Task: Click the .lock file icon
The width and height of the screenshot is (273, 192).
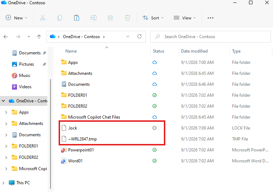Action: click(64, 128)
